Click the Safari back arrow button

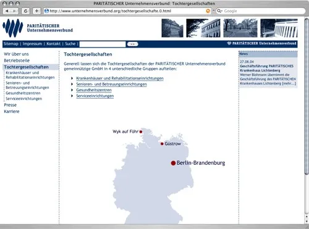pyautogui.click(x=7, y=11)
